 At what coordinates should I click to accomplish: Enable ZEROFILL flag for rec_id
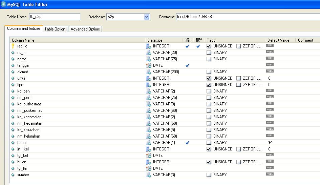[238, 46]
